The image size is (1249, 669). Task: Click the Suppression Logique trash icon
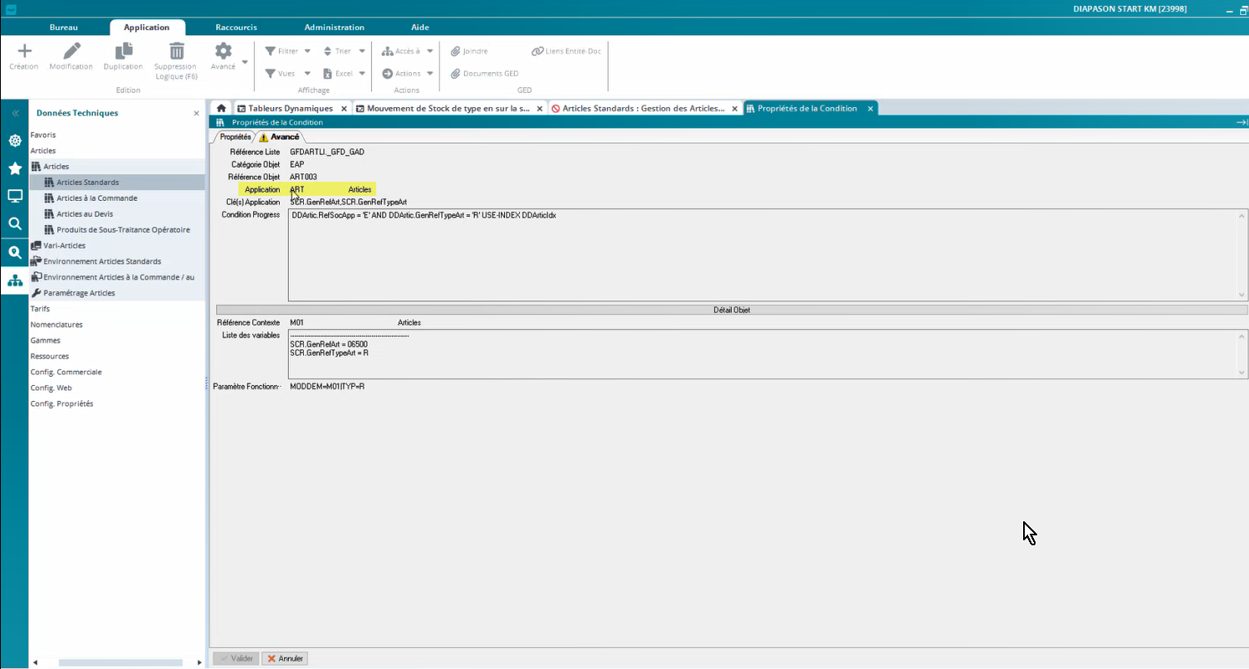tap(176, 51)
